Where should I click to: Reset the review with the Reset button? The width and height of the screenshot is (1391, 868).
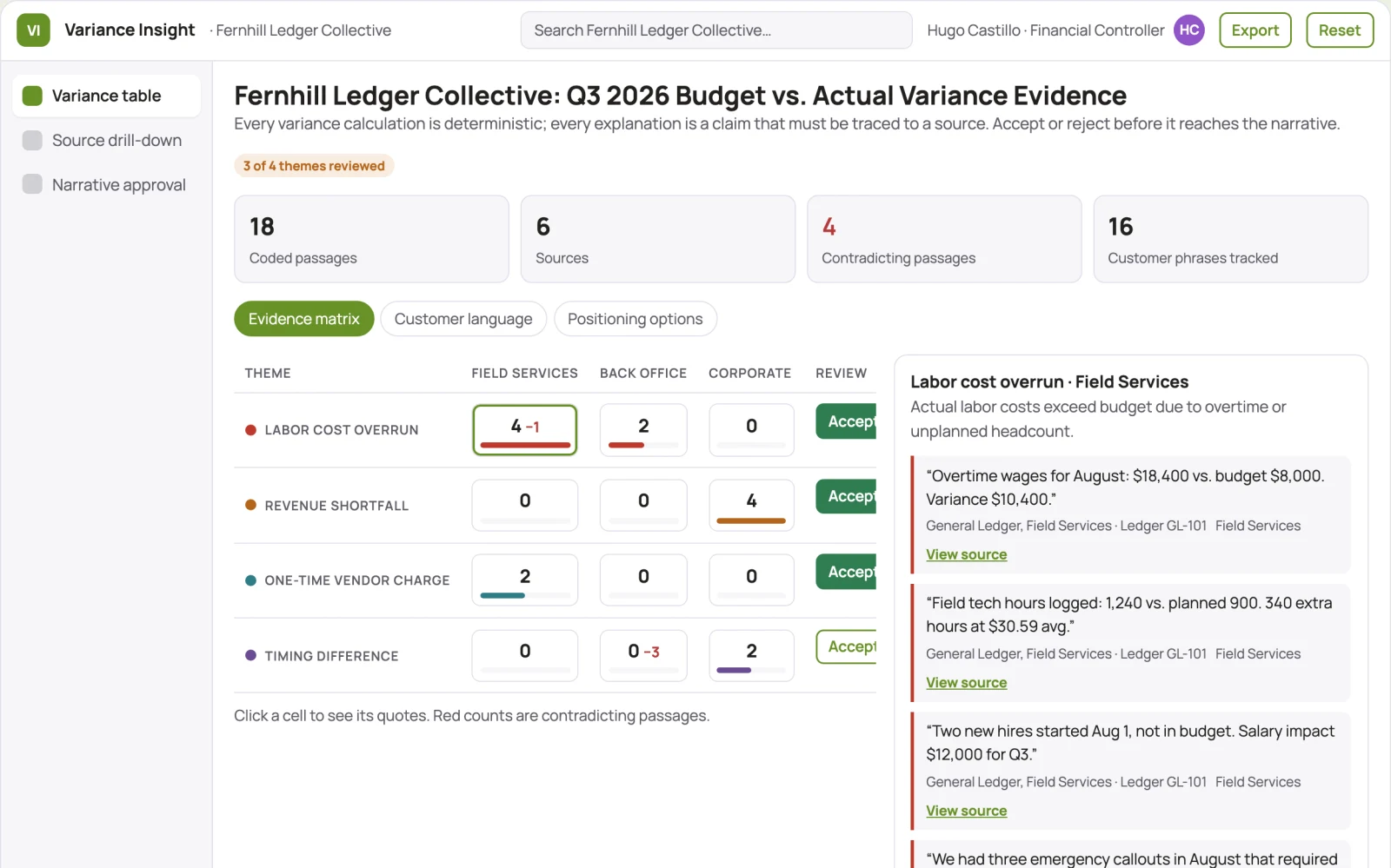(1339, 30)
